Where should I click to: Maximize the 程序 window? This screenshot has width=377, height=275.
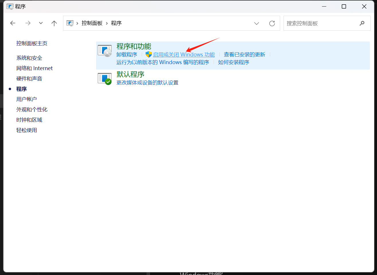344,6
